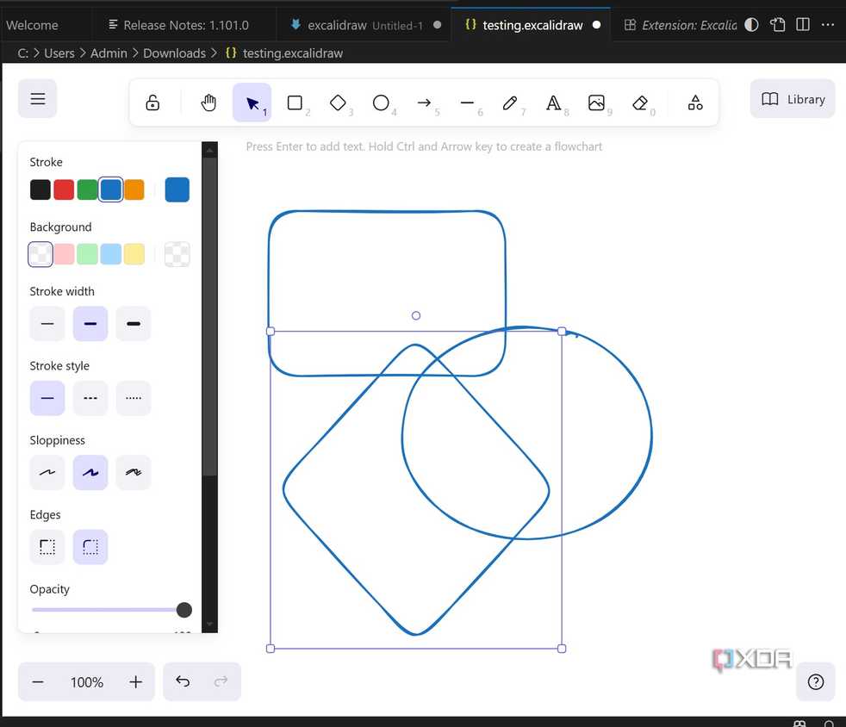Open the background color picker dropdown
Screen dimensions: 846x727
pos(177,254)
